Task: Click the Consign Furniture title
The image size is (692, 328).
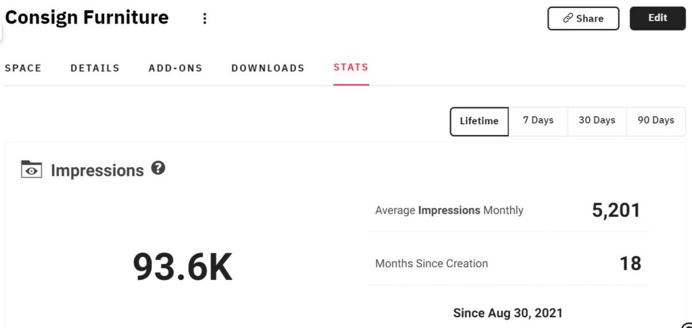Action: [x=86, y=18]
